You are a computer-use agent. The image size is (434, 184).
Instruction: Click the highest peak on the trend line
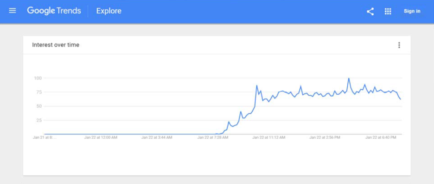click(349, 78)
